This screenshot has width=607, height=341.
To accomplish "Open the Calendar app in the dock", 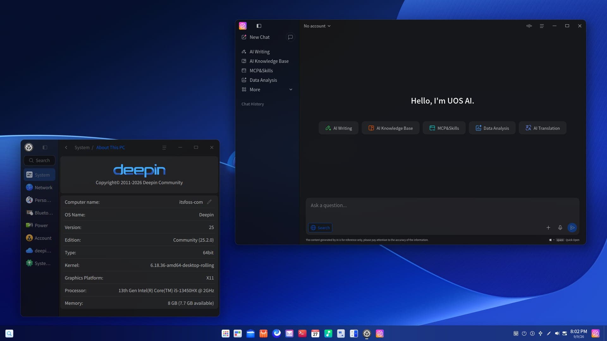I will point(315,333).
